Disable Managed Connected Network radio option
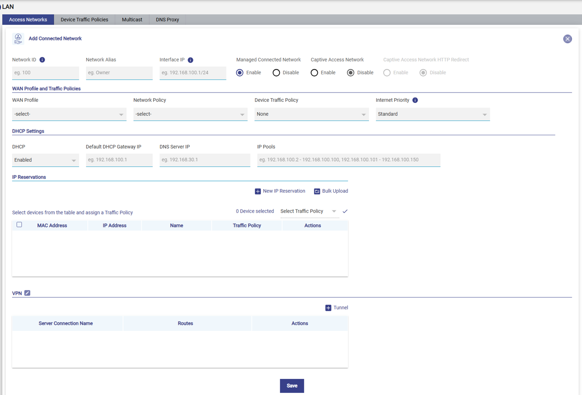The height and width of the screenshot is (395, 582). (x=276, y=73)
